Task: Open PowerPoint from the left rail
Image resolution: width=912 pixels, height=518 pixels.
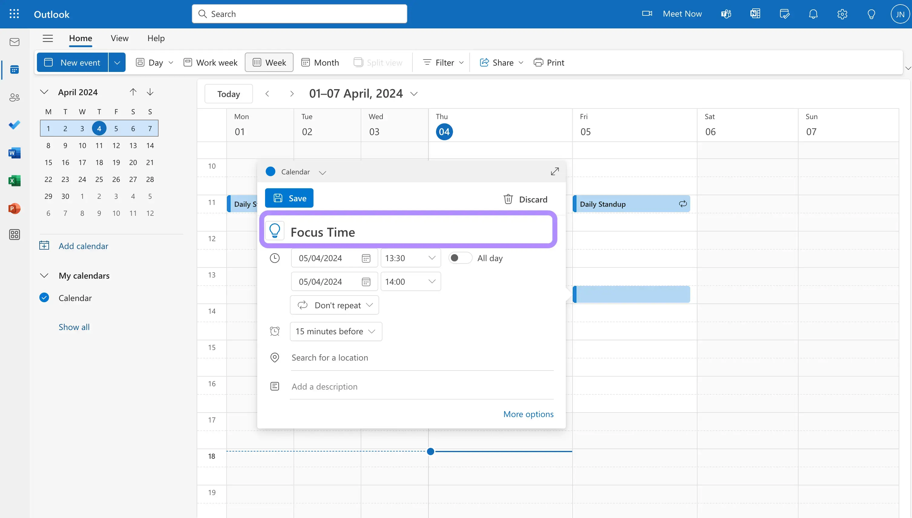Action: pos(14,209)
